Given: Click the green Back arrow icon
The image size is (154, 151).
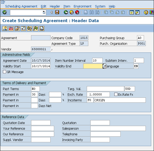Looking at the screenshot, I should click(x=66, y=12).
